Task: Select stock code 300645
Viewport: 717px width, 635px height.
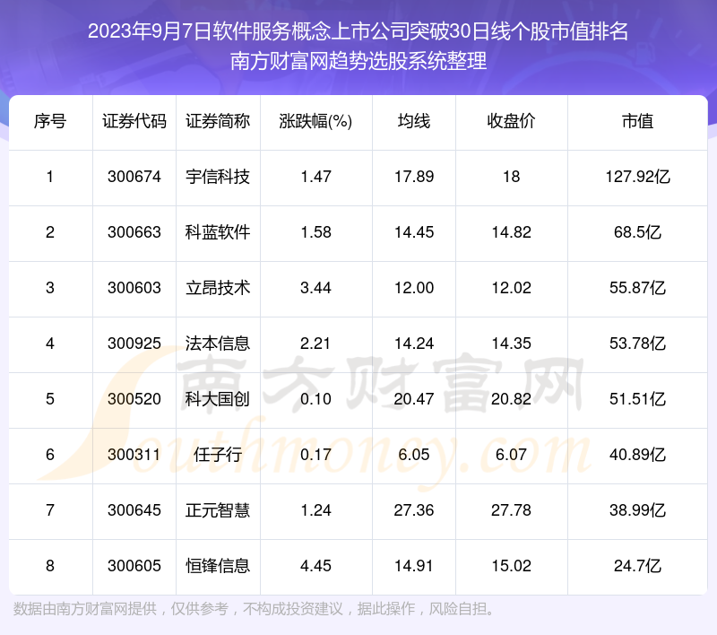Action: click(134, 510)
